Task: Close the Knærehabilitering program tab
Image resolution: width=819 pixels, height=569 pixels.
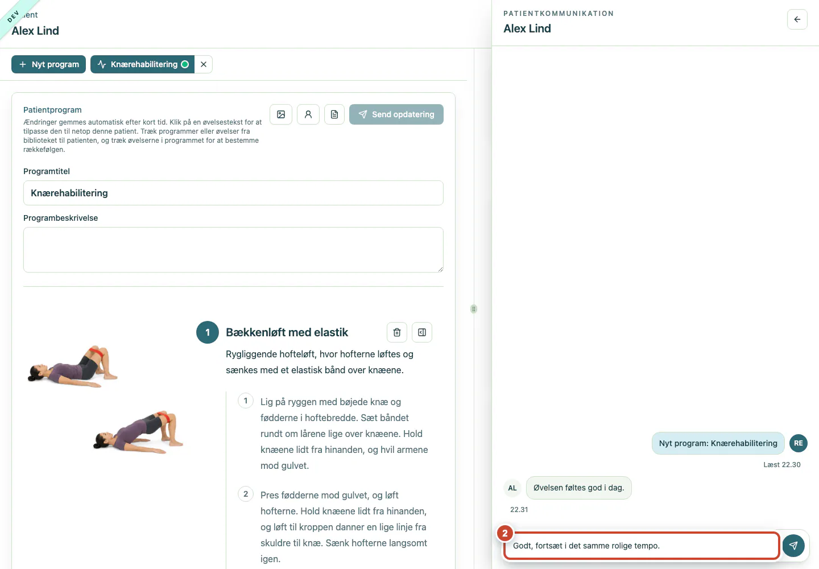Action: tap(204, 64)
